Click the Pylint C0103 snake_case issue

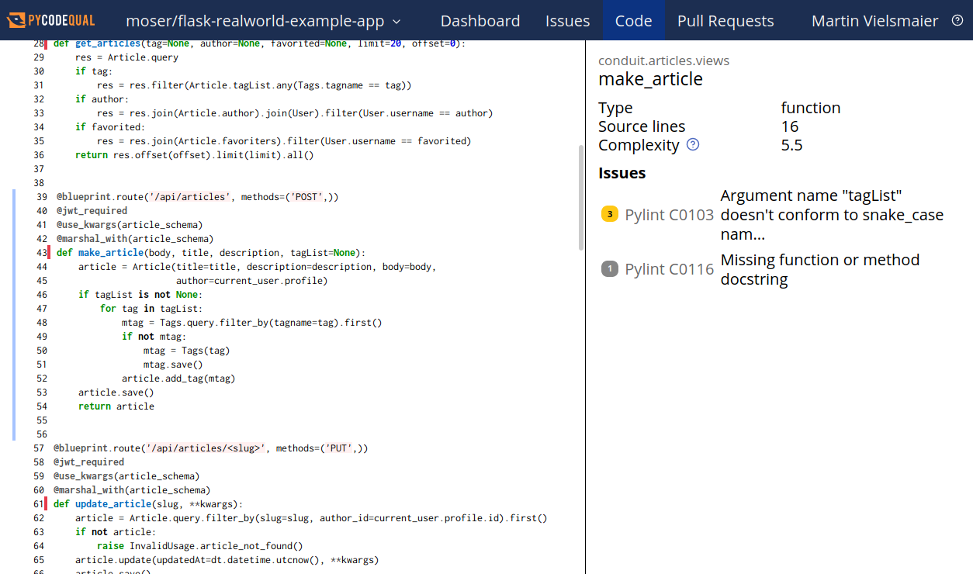click(776, 215)
